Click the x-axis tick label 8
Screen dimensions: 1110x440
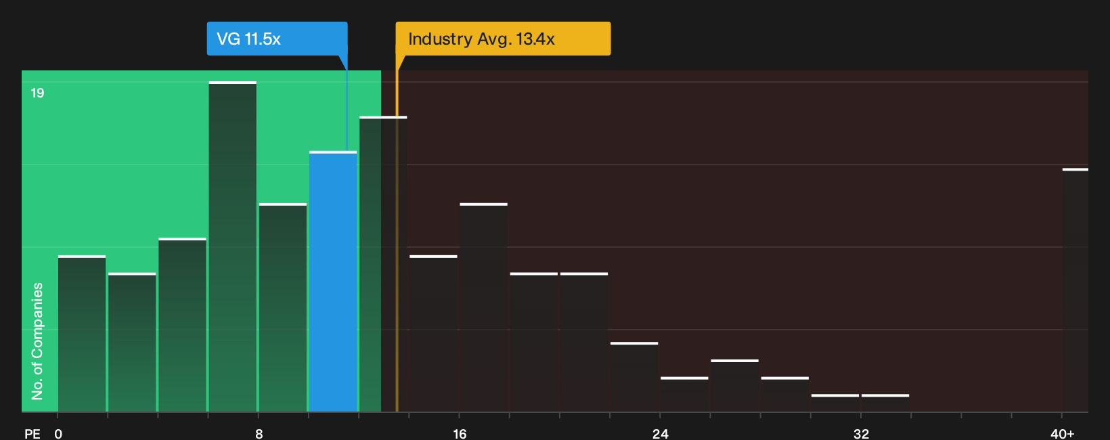[x=259, y=434]
